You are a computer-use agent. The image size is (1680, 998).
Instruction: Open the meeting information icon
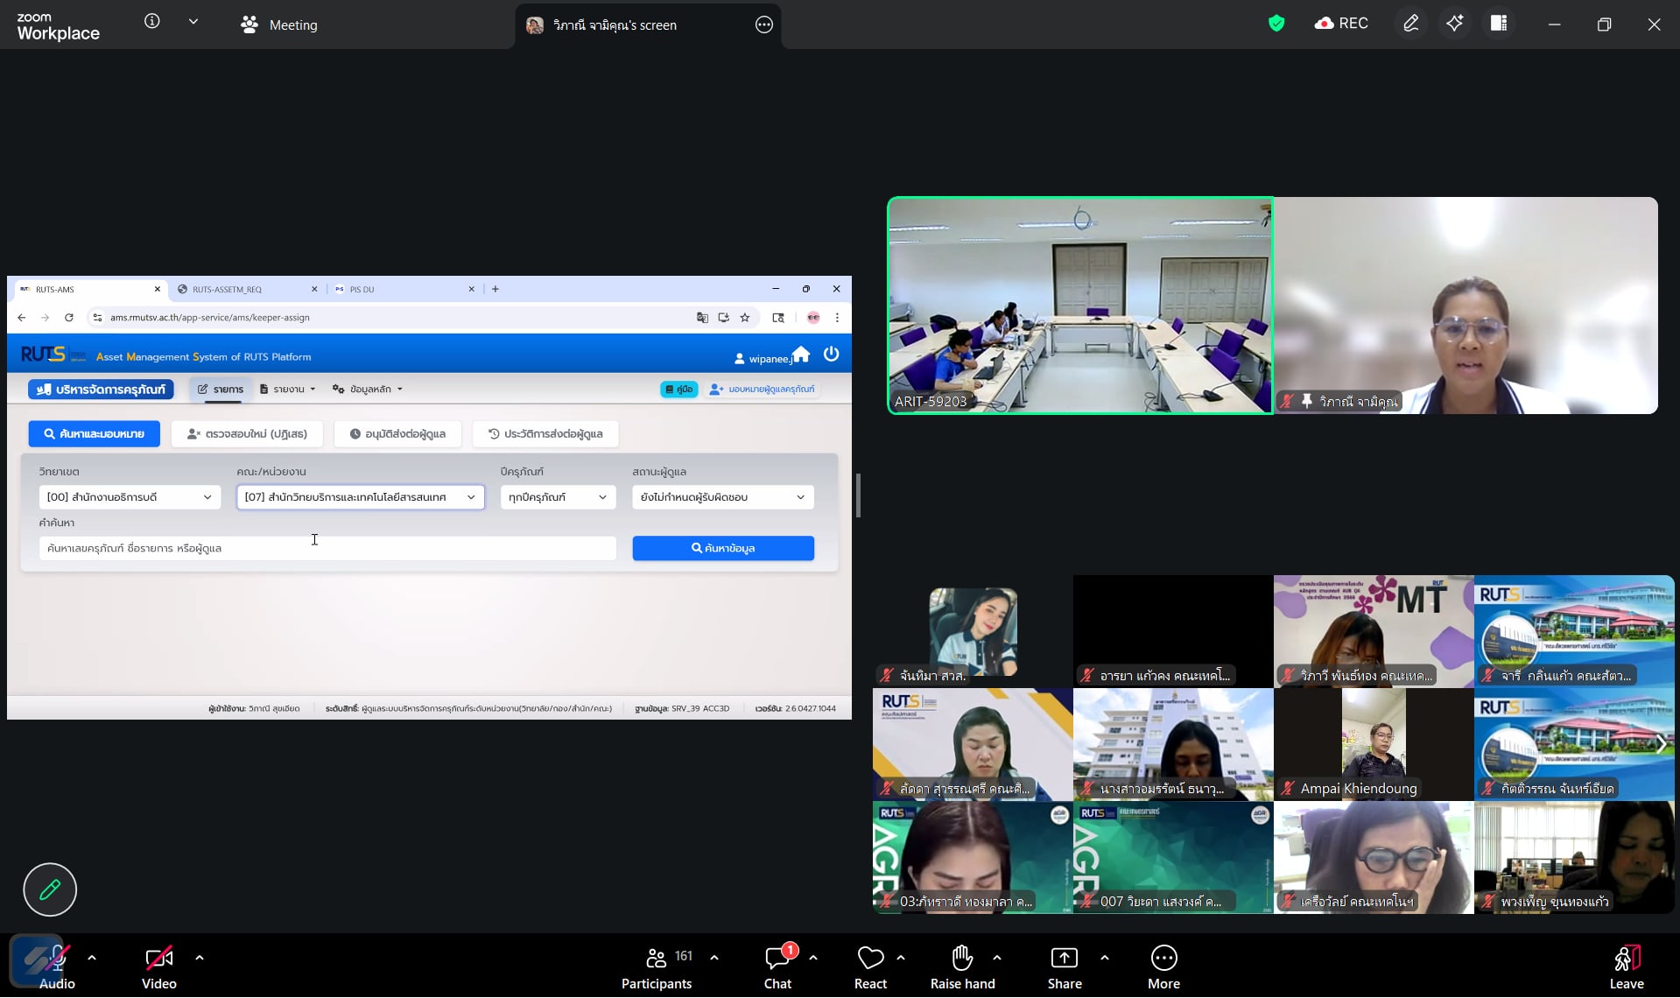point(152,22)
